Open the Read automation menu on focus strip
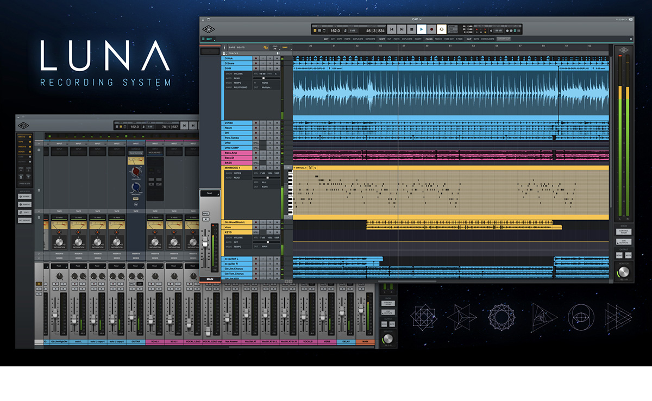This screenshot has width=652, height=401. [210, 193]
